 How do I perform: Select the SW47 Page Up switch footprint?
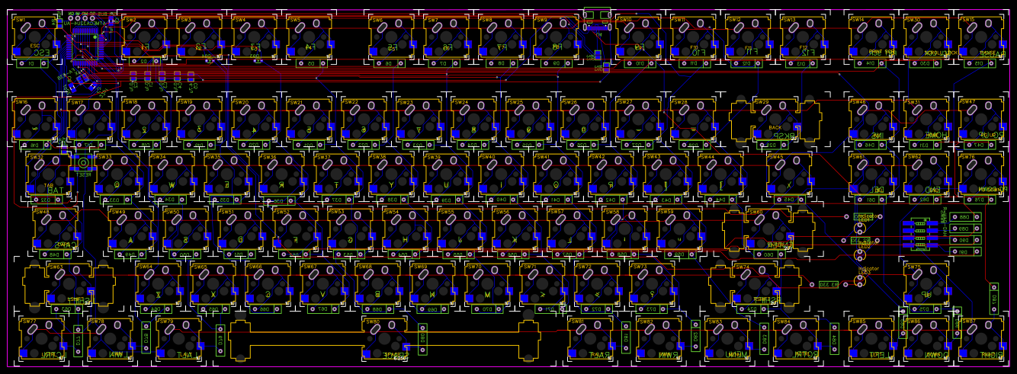coord(981,120)
